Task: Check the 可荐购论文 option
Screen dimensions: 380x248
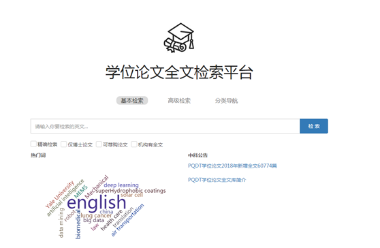Action: [x=99, y=144]
